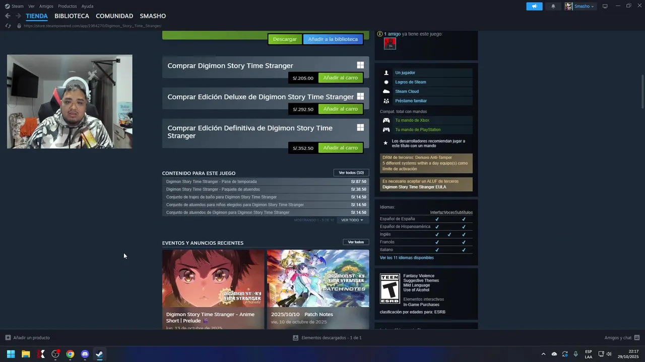The height and width of the screenshot is (362, 645).
Task: Open File Explorer from the taskbar
Action: (x=26, y=354)
